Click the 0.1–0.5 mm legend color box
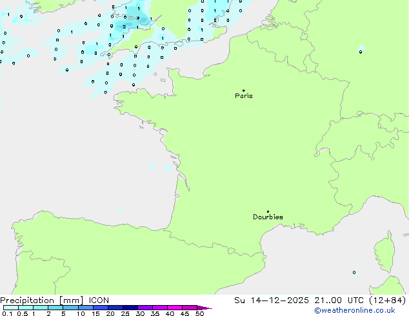This screenshot has height=316, width=409. click(11, 308)
